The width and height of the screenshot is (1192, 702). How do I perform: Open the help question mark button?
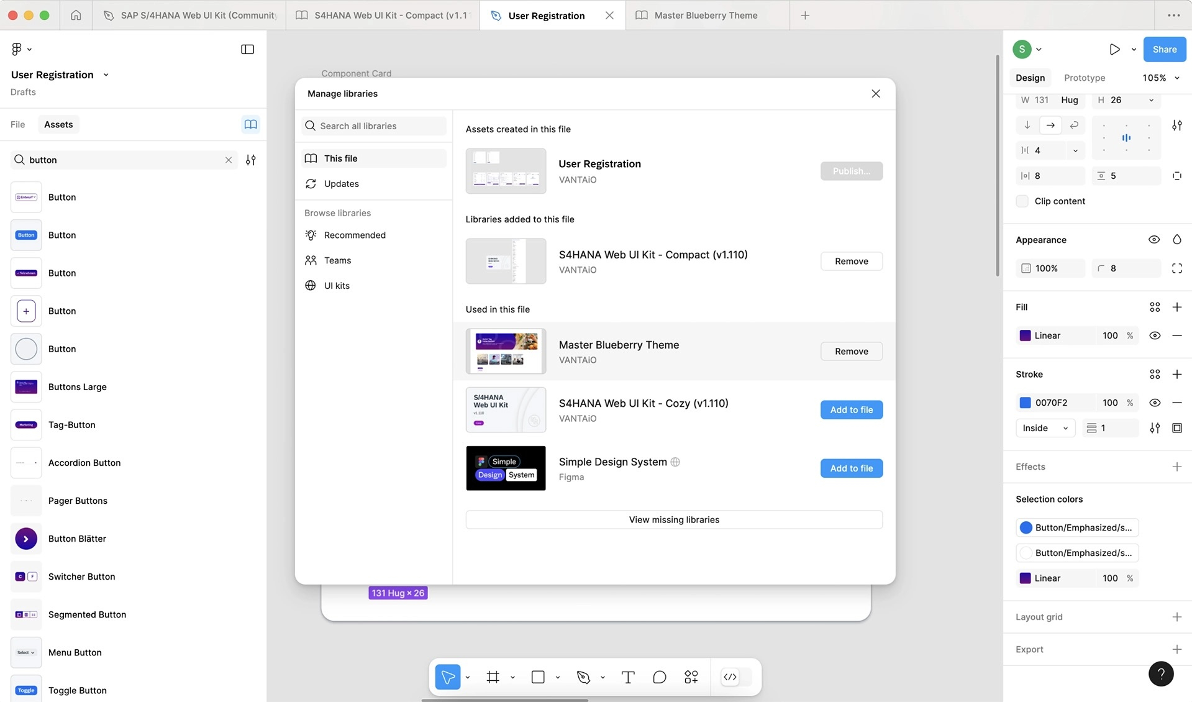1160,673
